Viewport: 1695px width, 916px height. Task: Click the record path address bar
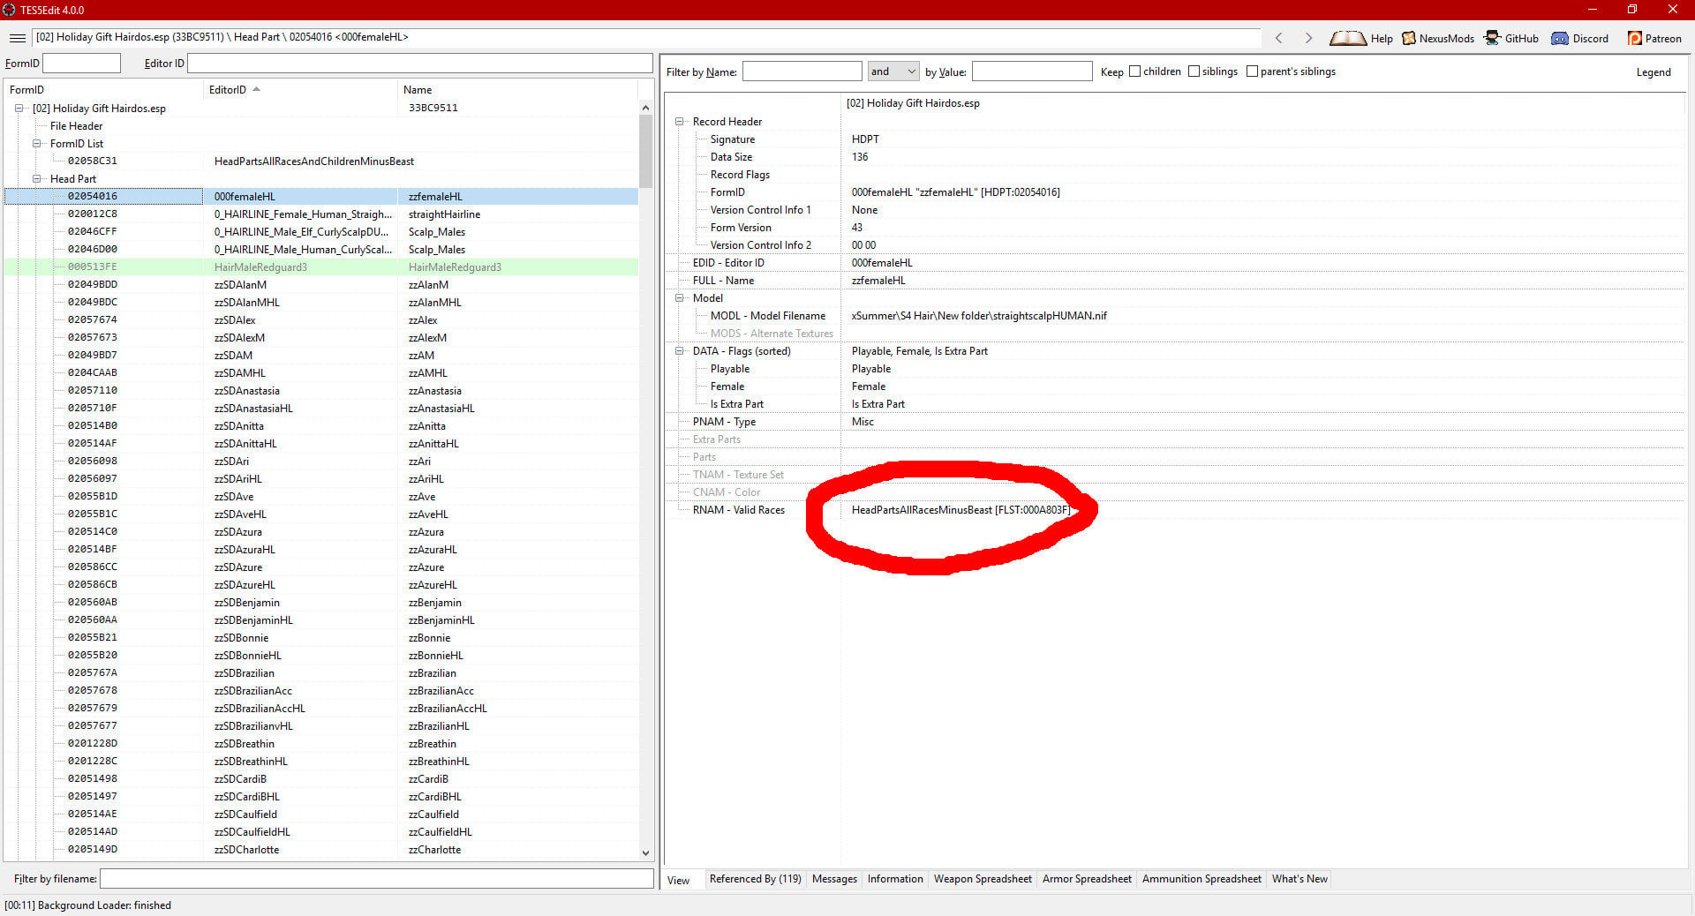pos(646,37)
